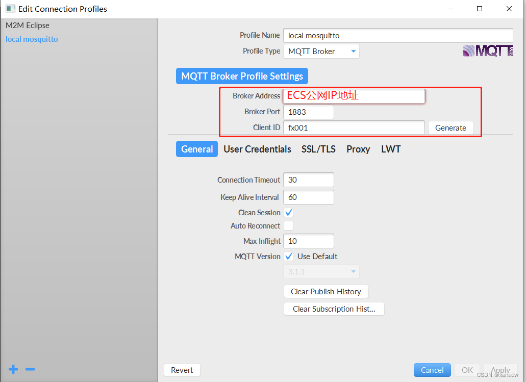Enable the Auto Reconnect checkbox

tap(288, 226)
